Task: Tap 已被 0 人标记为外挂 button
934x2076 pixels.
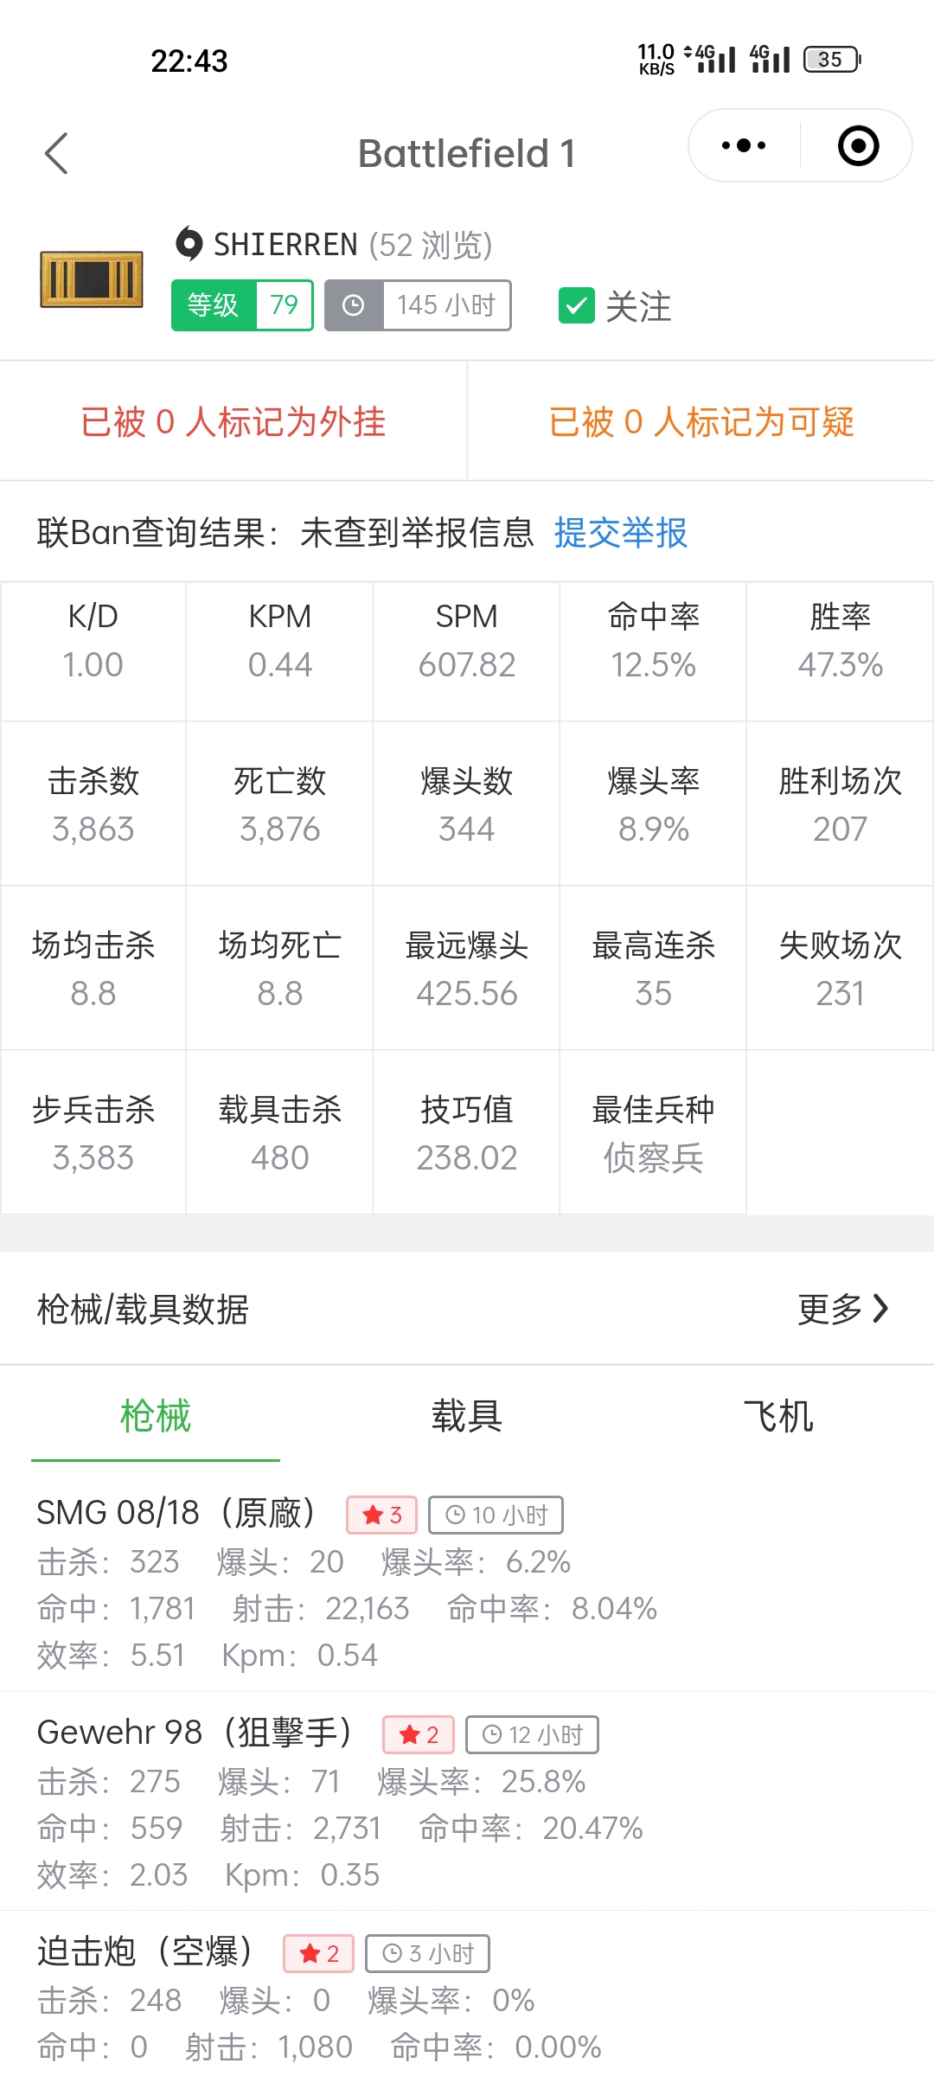Action: (x=233, y=422)
